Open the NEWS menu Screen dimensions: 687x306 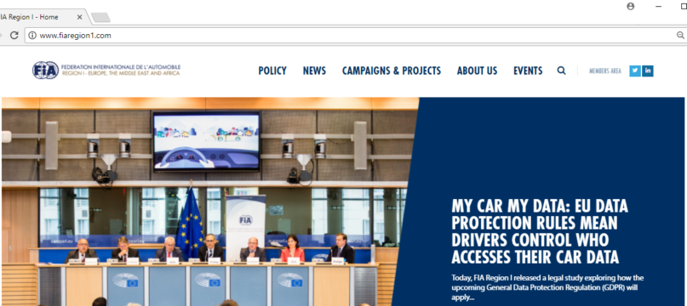tap(315, 71)
